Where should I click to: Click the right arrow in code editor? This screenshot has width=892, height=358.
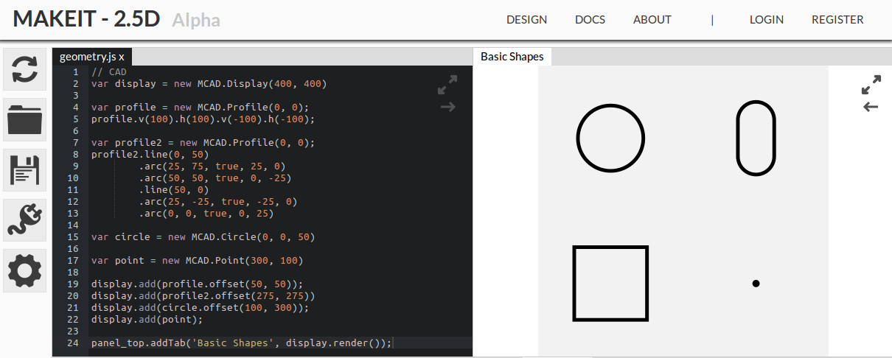(447, 107)
